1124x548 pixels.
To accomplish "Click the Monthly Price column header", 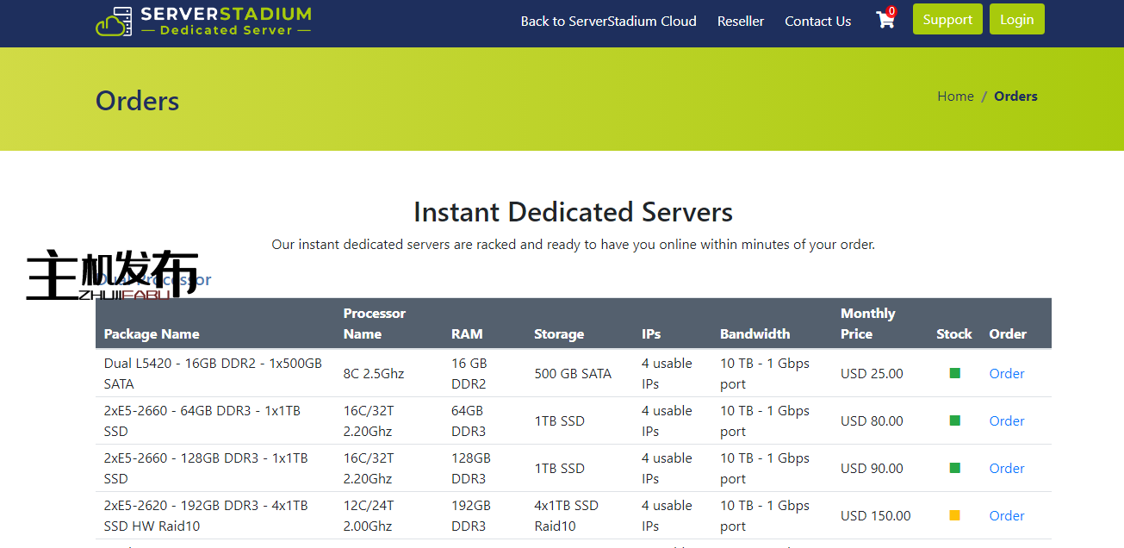I will pos(867,324).
